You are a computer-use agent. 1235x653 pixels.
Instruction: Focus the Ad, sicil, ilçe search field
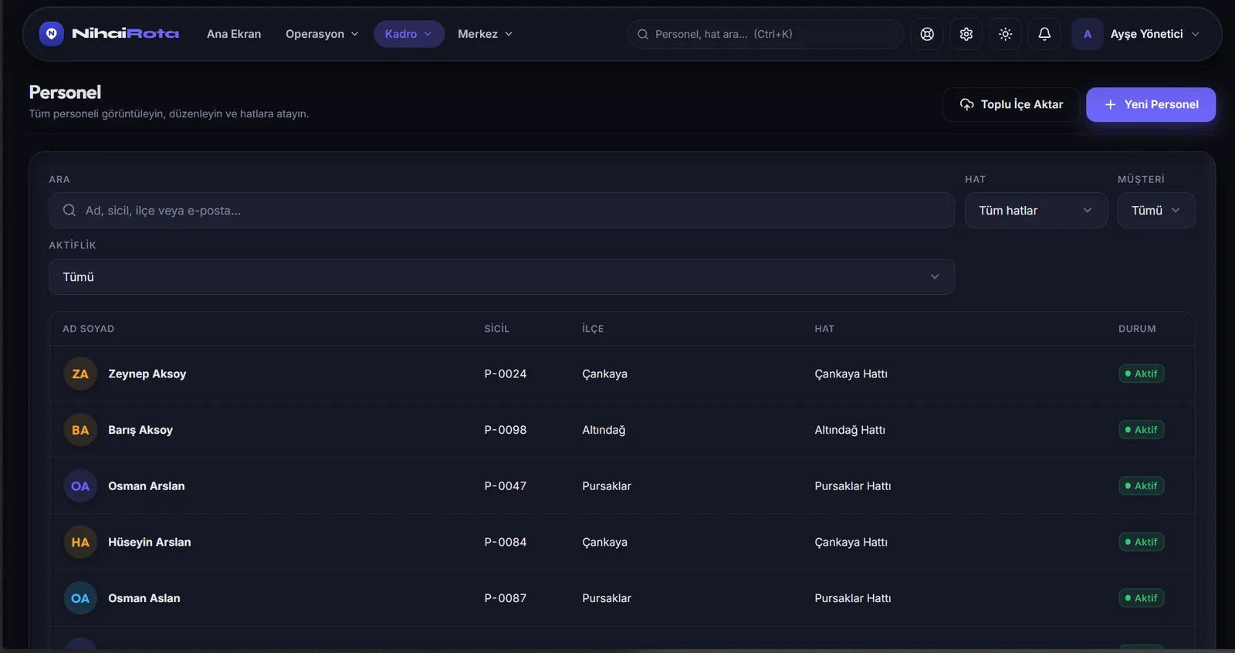click(x=502, y=210)
